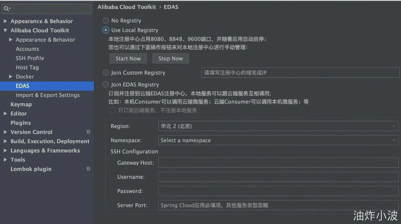Viewport: 401px width, 224px height.
Task: Open Import & Export Settings
Action: pyautogui.click(x=48, y=95)
